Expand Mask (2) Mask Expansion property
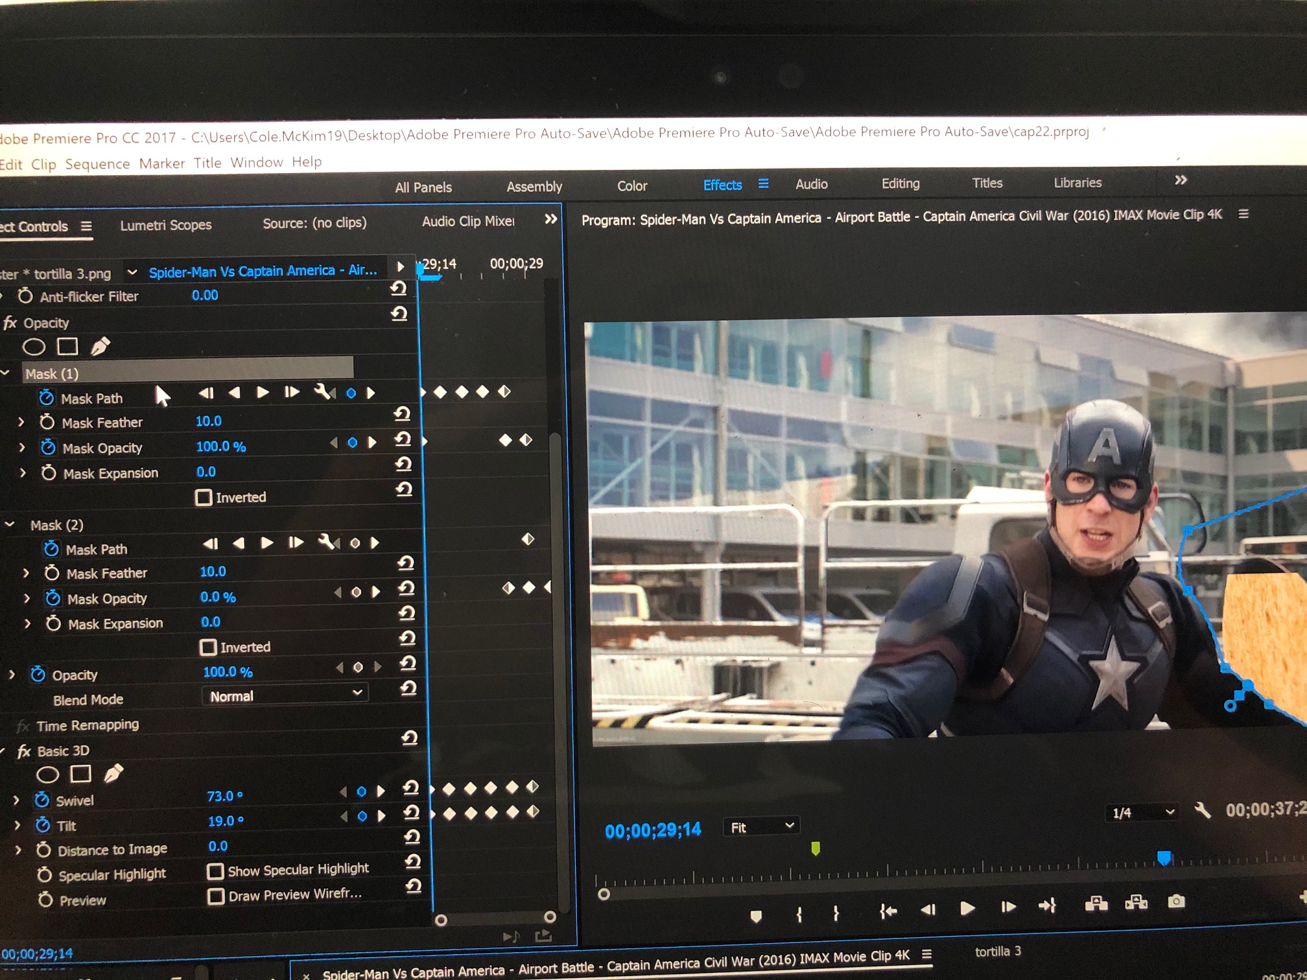The width and height of the screenshot is (1307, 980). click(x=27, y=624)
